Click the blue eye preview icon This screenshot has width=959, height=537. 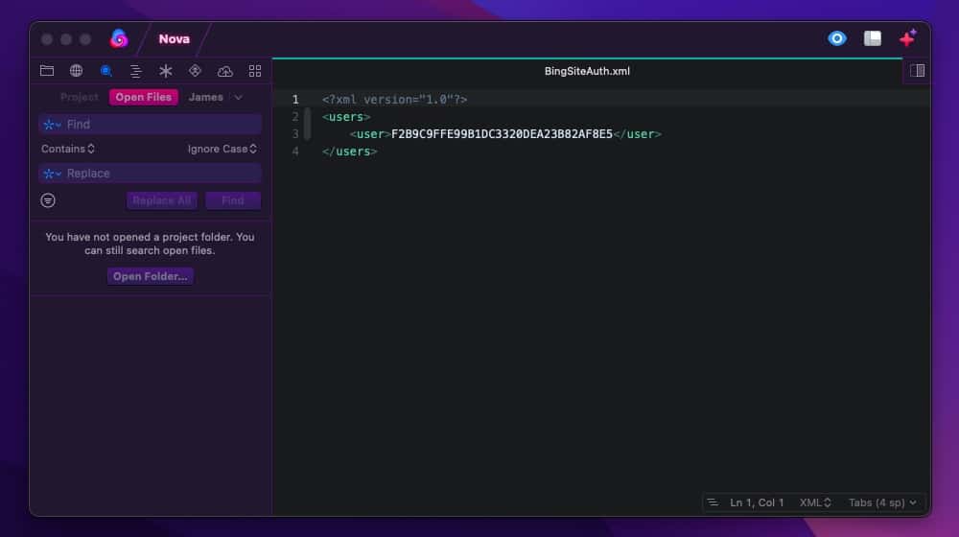[x=836, y=38]
